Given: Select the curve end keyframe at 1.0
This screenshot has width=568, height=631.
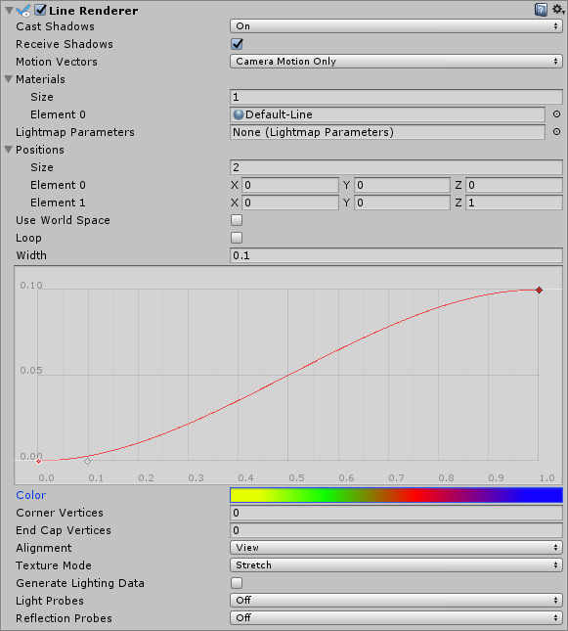Looking at the screenshot, I should coord(539,290).
